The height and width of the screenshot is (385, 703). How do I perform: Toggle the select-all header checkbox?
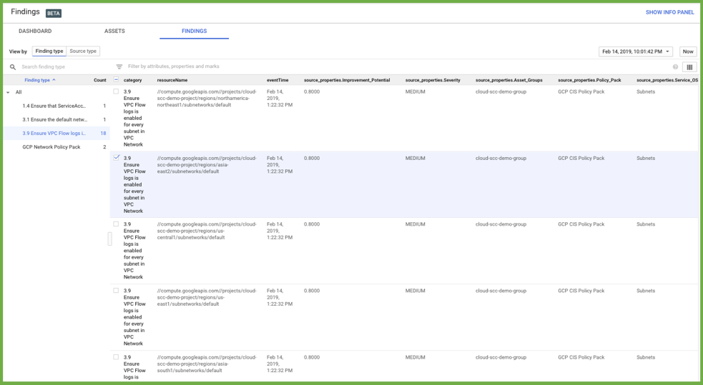pyautogui.click(x=116, y=80)
